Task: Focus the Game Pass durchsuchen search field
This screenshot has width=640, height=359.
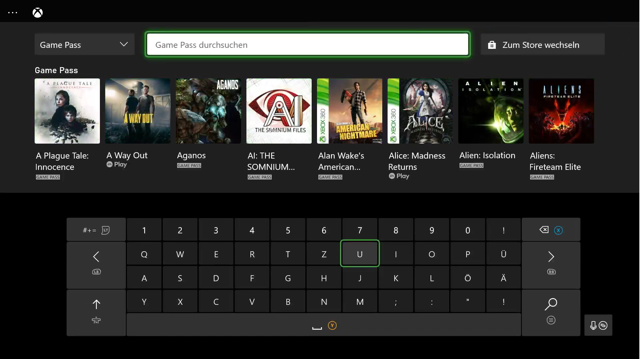Action: (x=307, y=45)
